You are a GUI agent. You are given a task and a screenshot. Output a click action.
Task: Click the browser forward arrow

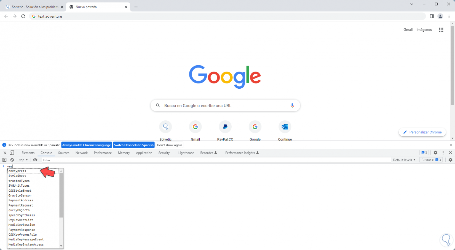(15, 16)
